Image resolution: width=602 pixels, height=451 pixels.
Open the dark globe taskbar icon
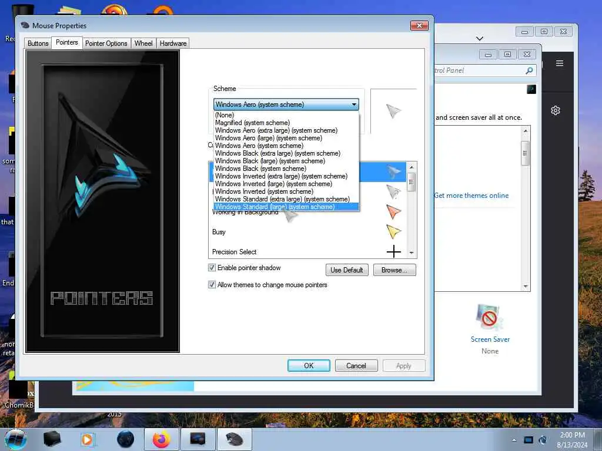click(126, 439)
